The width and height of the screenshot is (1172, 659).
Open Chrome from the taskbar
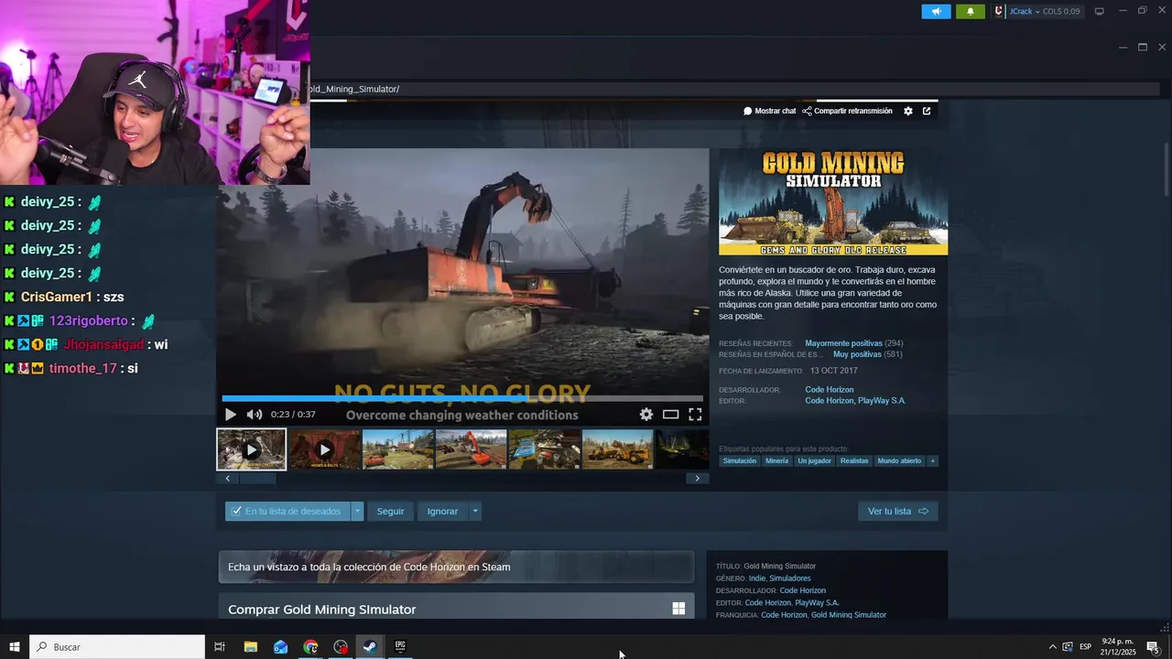click(310, 647)
